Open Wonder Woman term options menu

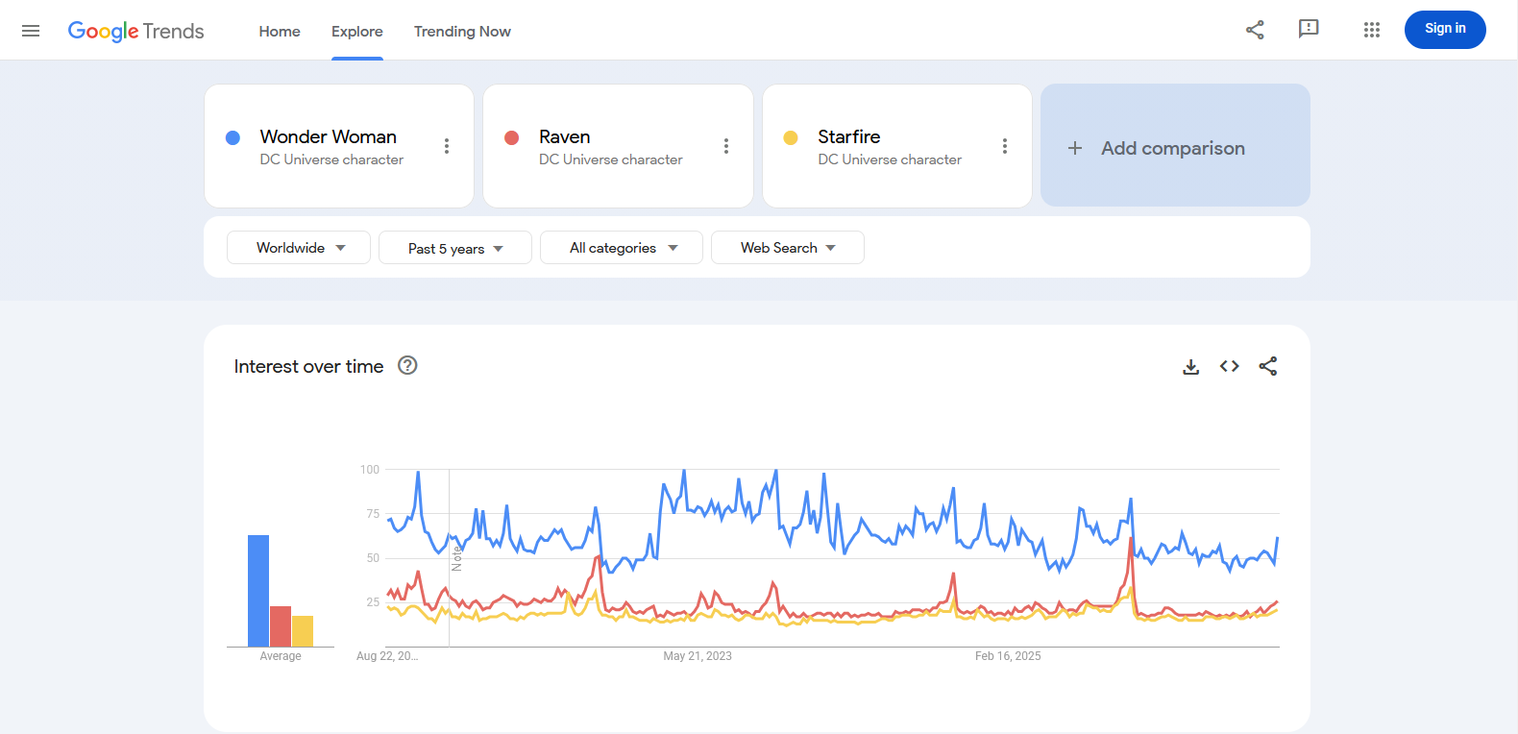coord(447,146)
